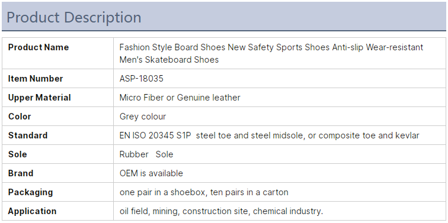
Task: Select the Standard label cell
Action: [57, 135]
